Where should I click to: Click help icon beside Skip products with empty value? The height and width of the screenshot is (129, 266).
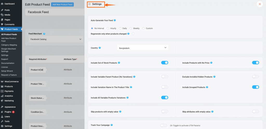[120, 112]
